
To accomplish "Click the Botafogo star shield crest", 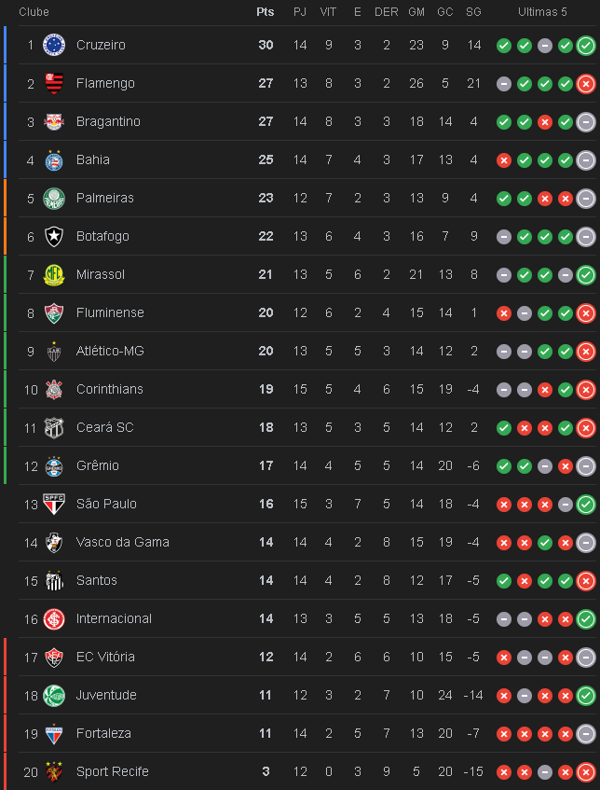I will 54,236.
